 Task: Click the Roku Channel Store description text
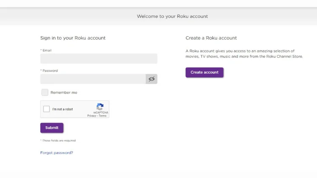point(244,54)
